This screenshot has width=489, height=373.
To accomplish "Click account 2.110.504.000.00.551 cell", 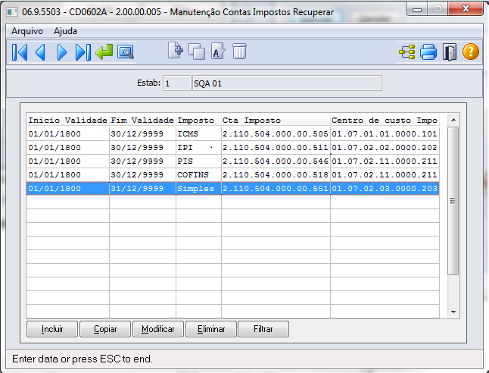I will pyautogui.click(x=276, y=189).
